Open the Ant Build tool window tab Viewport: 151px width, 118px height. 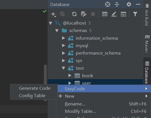(x=147, y=15)
